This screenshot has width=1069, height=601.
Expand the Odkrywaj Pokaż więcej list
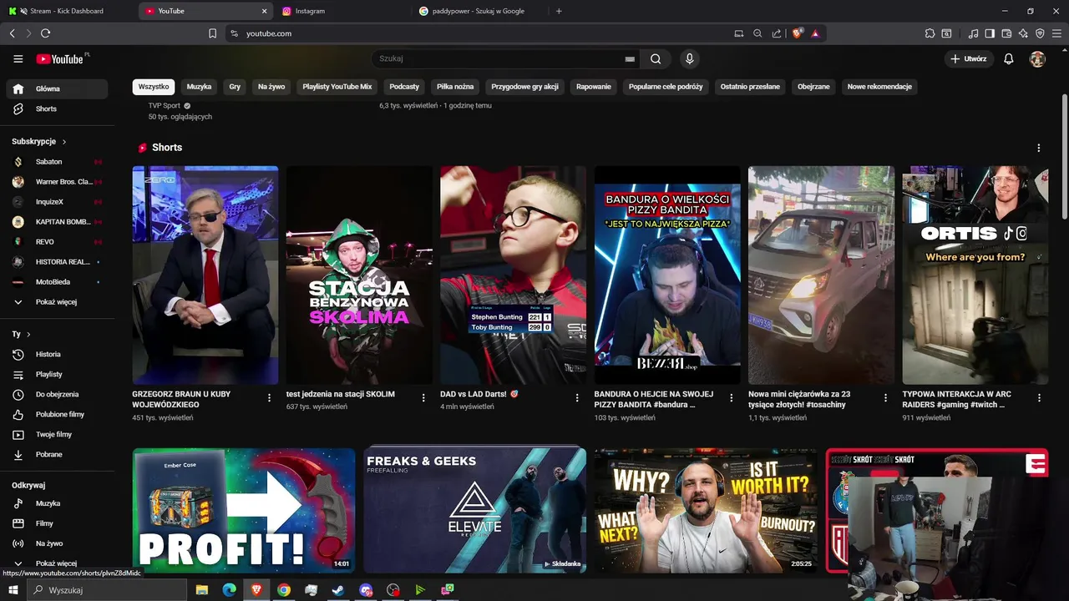(x=57, y=563)
